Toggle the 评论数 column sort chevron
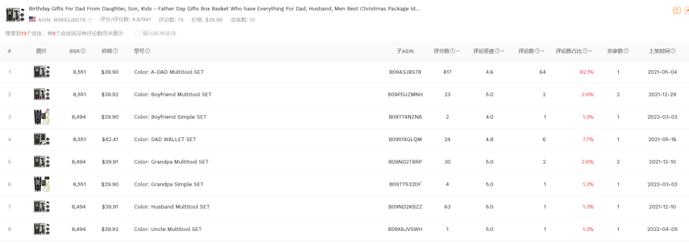This screenshot has height=243, width=689. coord(543,52)
